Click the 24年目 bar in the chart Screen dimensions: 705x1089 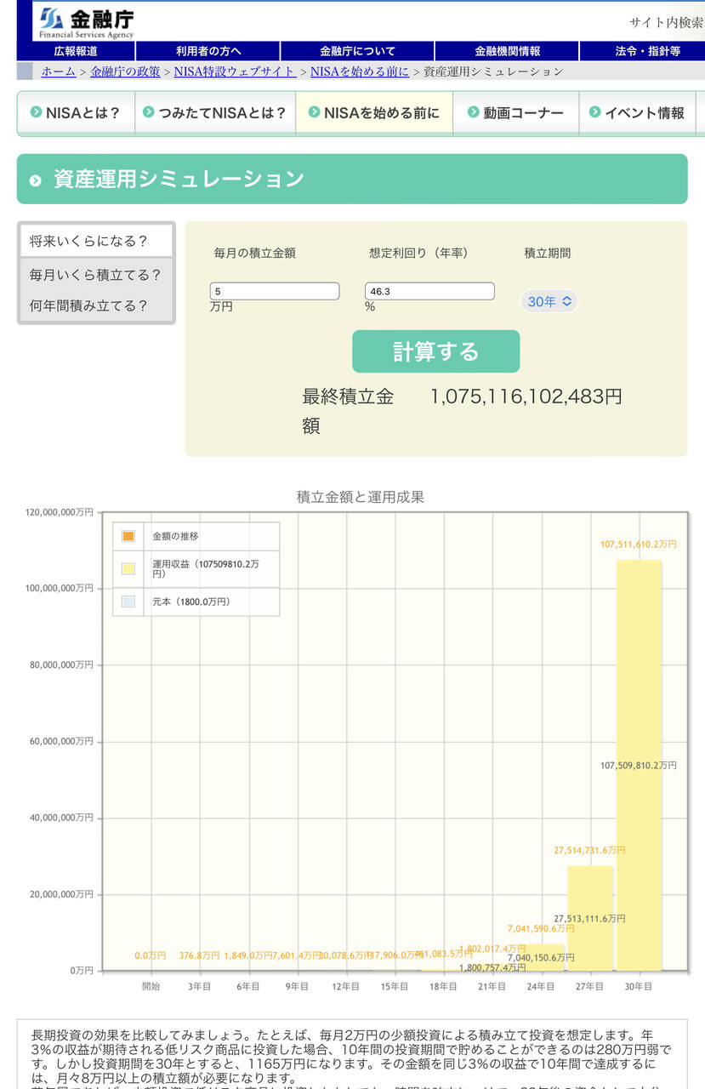point(541,957)
